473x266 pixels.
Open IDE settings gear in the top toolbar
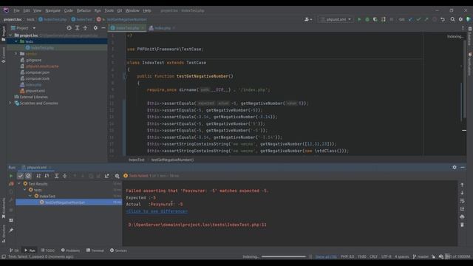(460, 19)
